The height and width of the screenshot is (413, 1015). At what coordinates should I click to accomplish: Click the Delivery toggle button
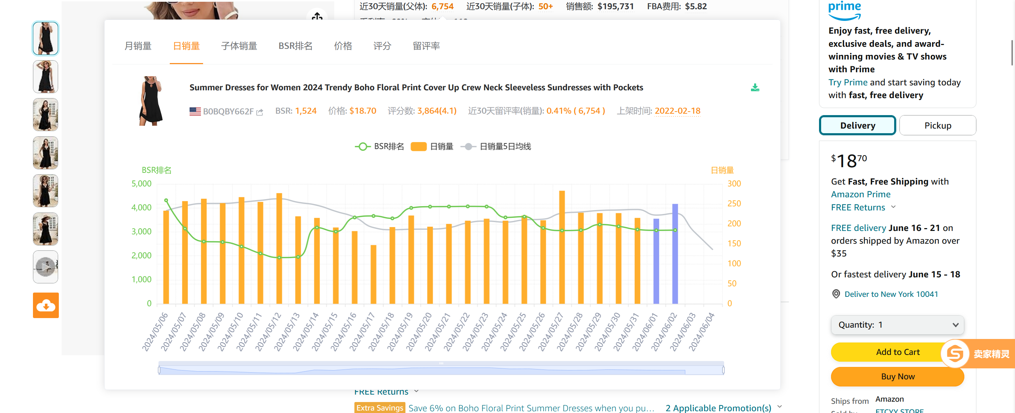click(858, 125)
